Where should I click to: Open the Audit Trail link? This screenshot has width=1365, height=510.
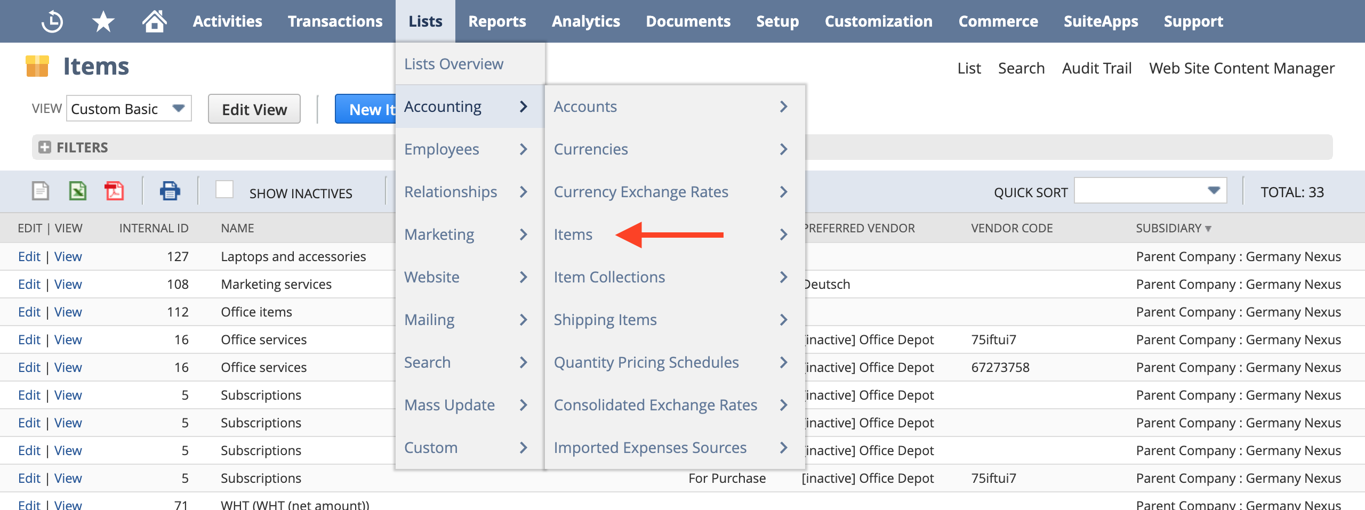click(1096, 68)
